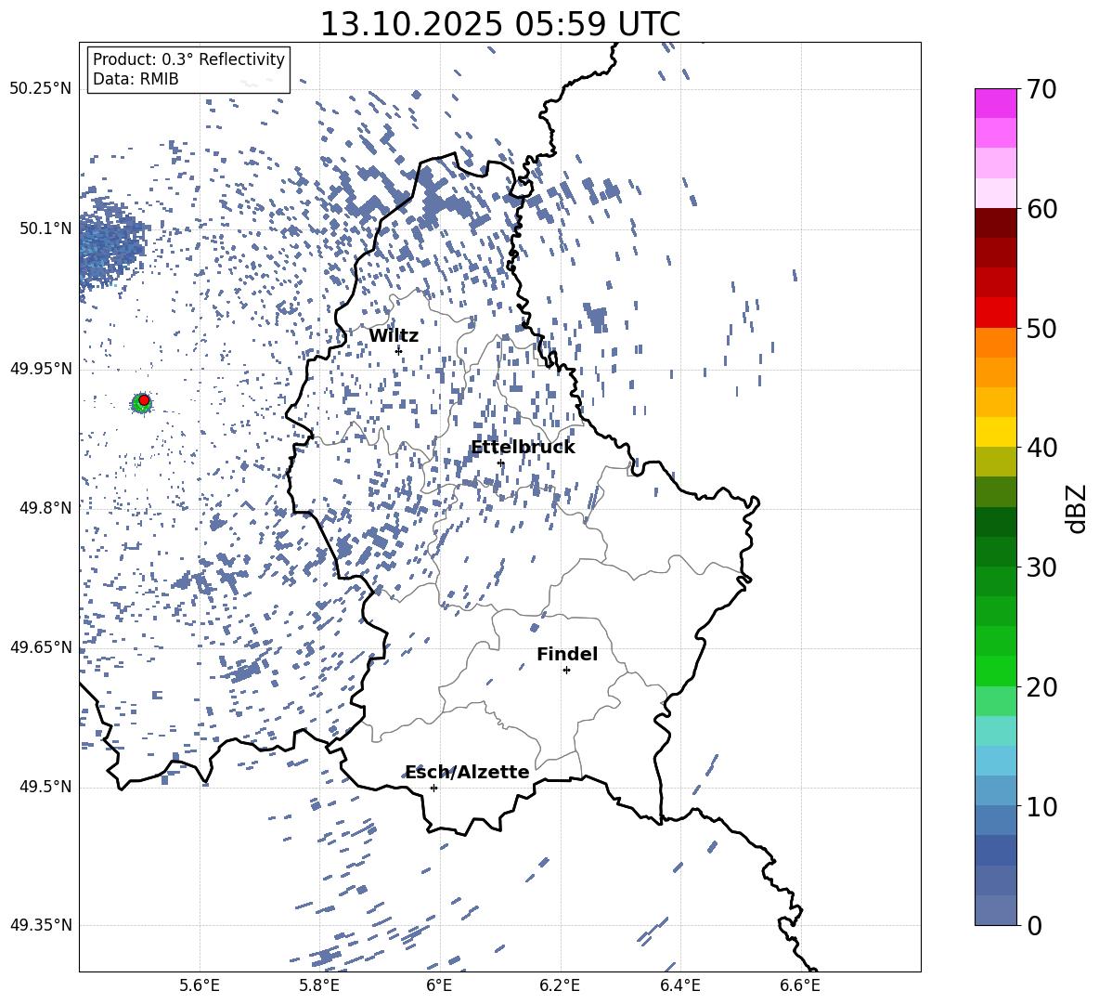This screenshot has height=1004, width=1099.
Task: Click the 50 tick label on colorbar
Action: [x=1042, y=328]
